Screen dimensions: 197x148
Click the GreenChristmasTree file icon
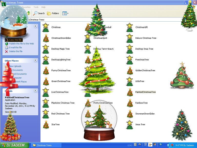point(46,81)
